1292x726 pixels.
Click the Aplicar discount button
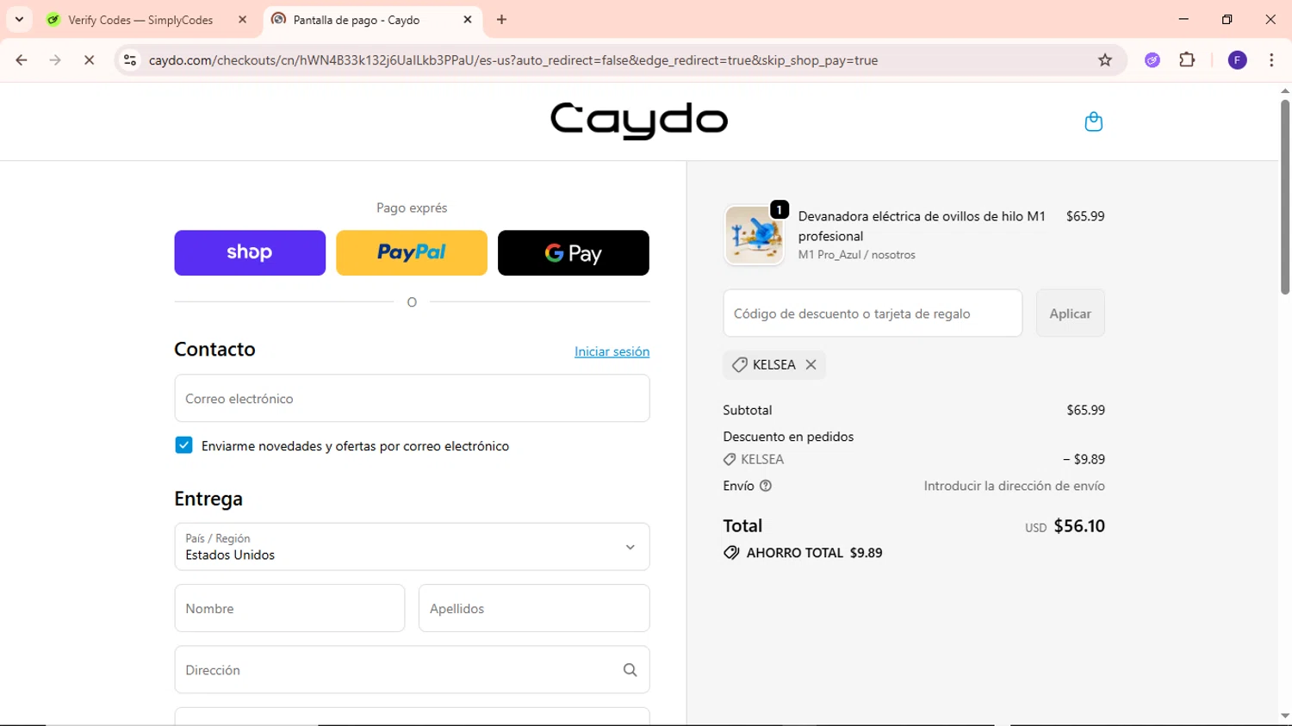click(x=1070, y=313)
